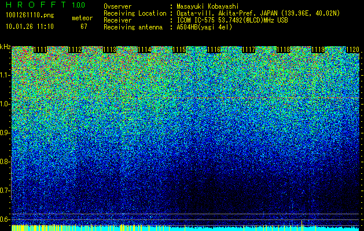Image resolution: width=364 pixels, height=231 pixels.
Task: Click the Receiver field label
Action: pos(117,20)
